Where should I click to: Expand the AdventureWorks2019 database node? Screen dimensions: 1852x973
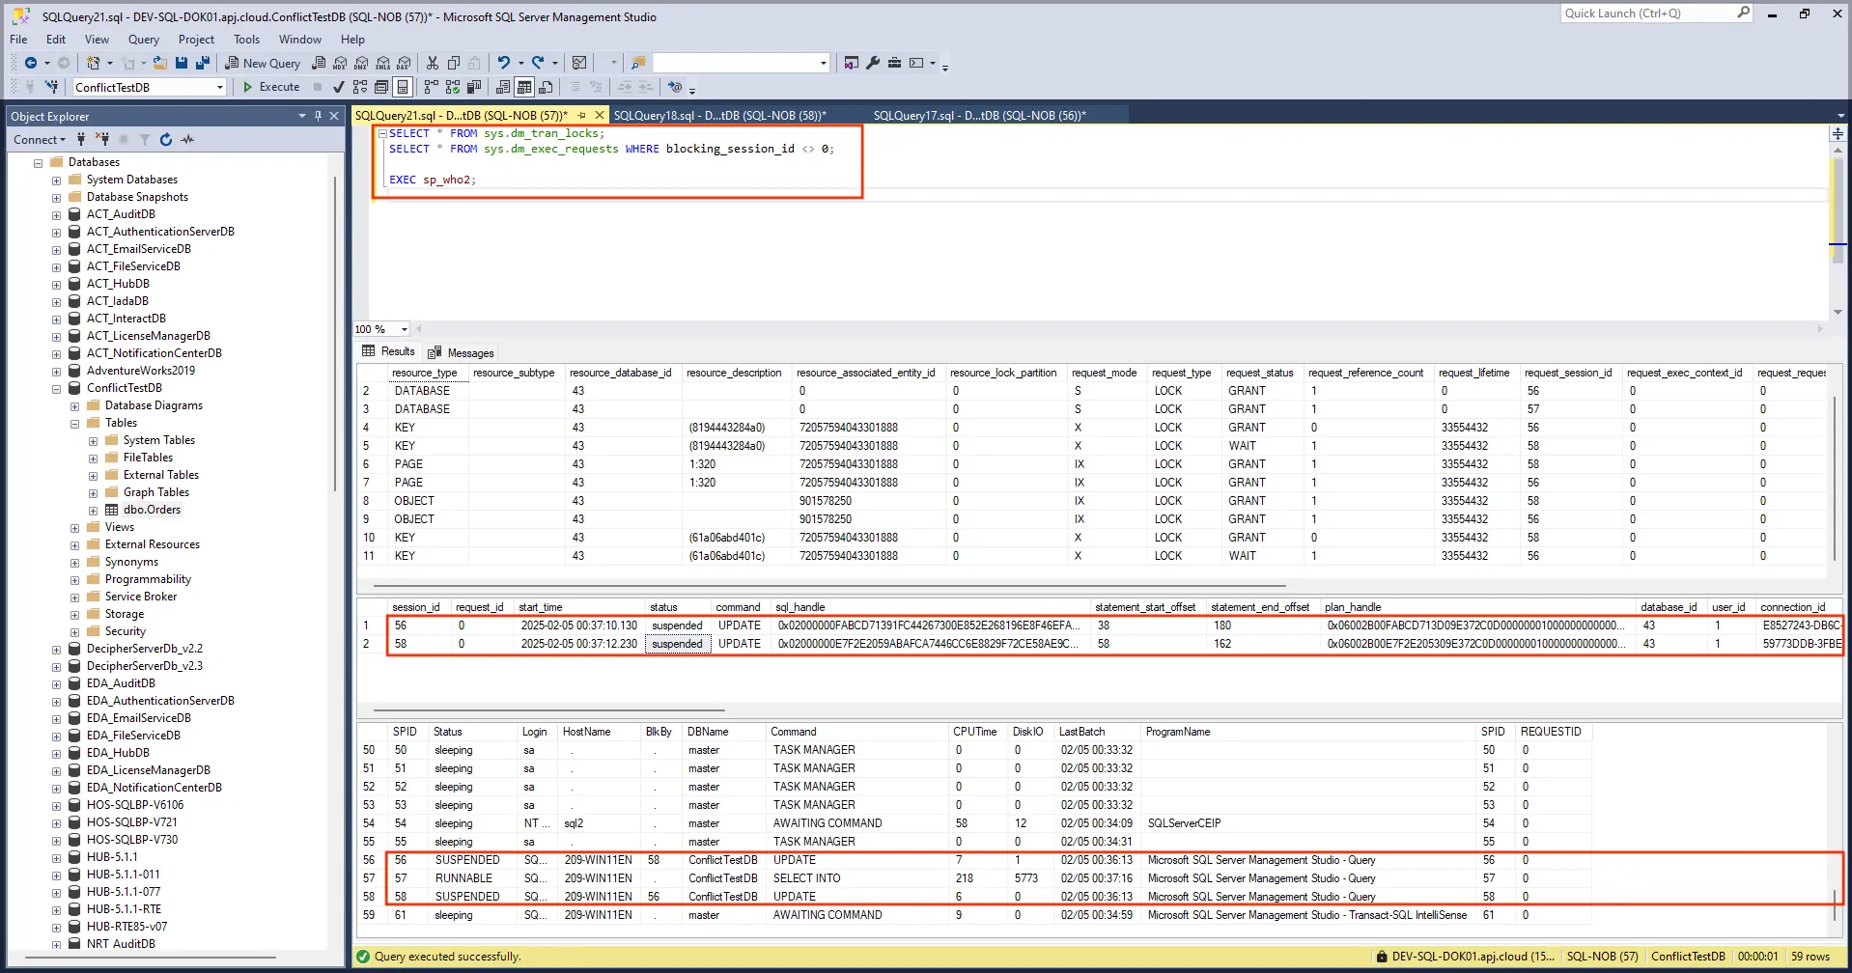[56, 371]
